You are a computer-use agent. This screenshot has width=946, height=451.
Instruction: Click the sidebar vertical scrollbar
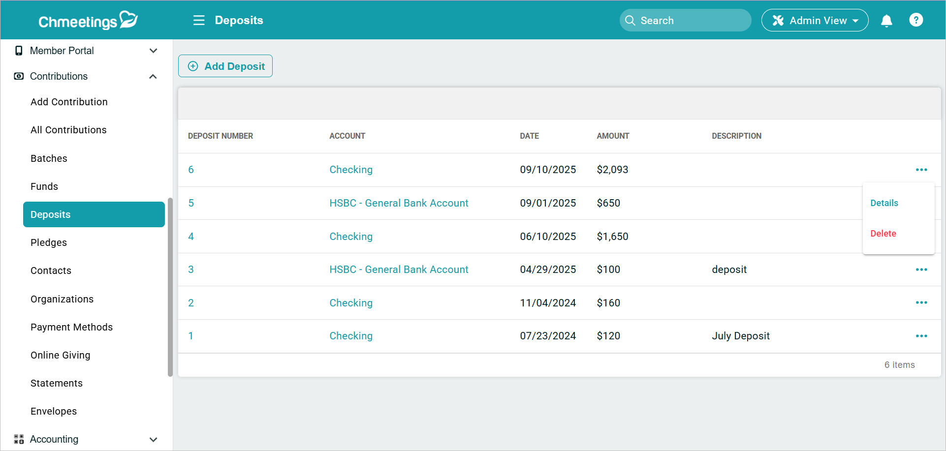point(170,287)
